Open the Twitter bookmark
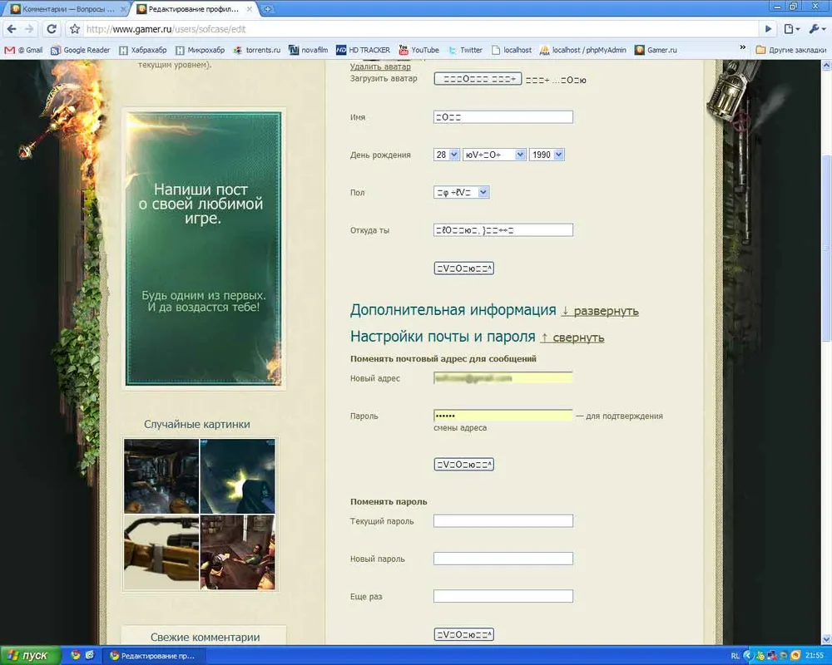 click(465, 50)
